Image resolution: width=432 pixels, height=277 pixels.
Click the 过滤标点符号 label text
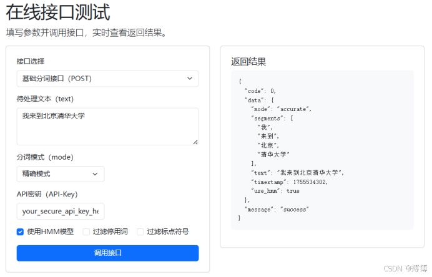168,231
